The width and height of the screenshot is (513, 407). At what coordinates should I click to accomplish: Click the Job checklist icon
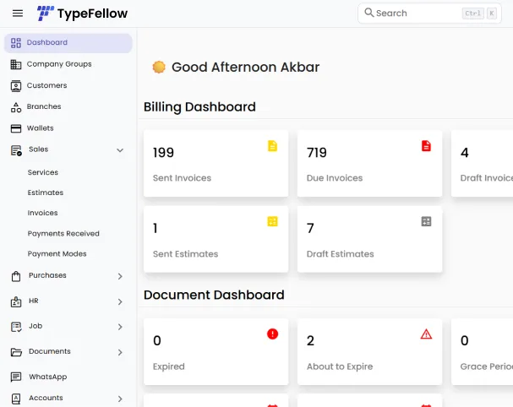(x=16, y=327)
